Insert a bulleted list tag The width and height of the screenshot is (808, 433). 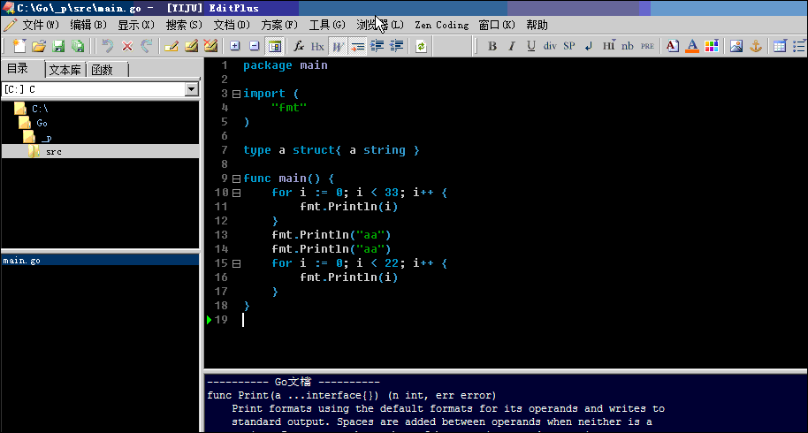[x=799, y=46]
